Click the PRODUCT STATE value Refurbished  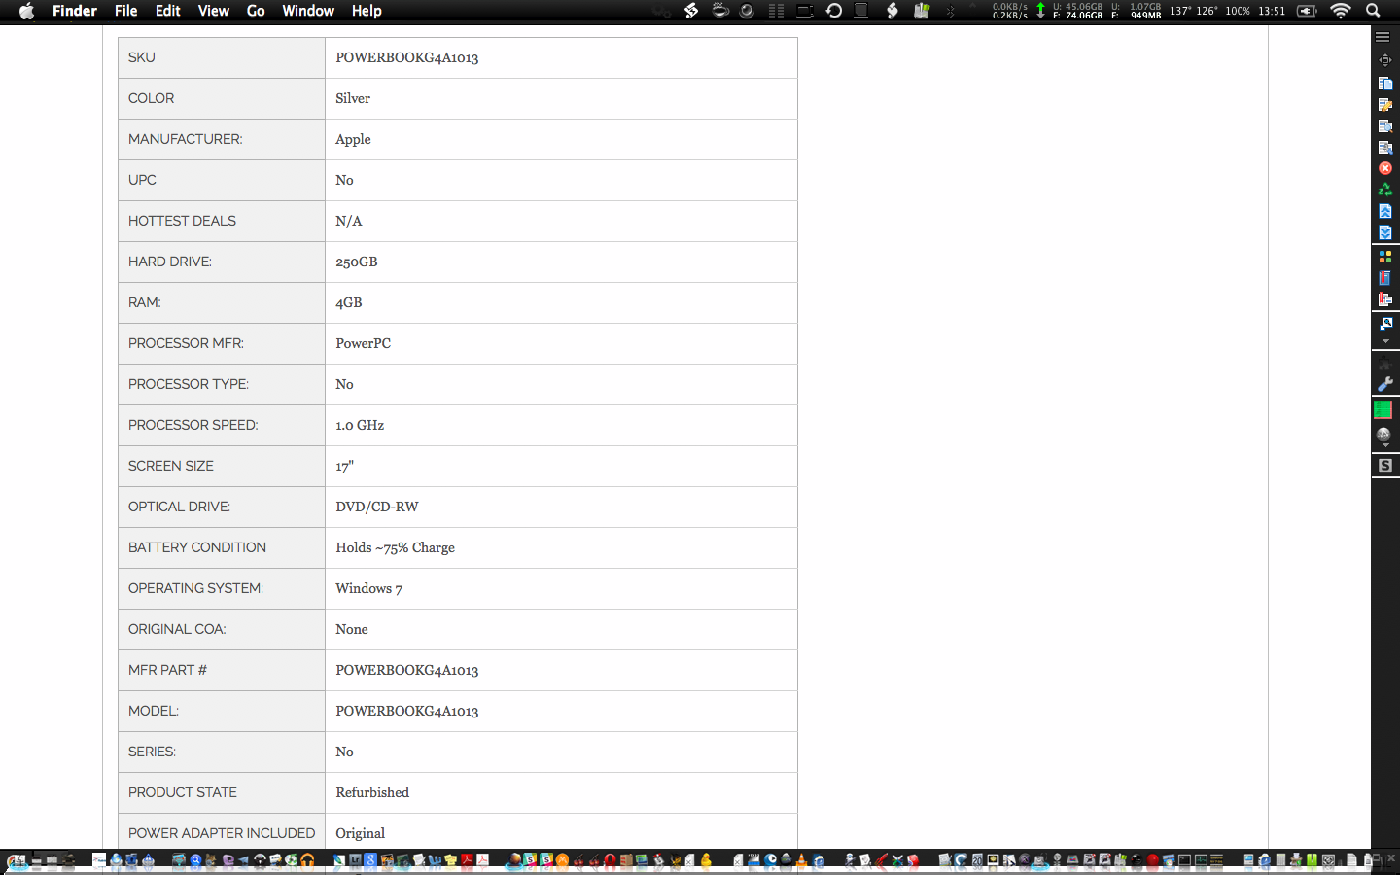(372, 792)
